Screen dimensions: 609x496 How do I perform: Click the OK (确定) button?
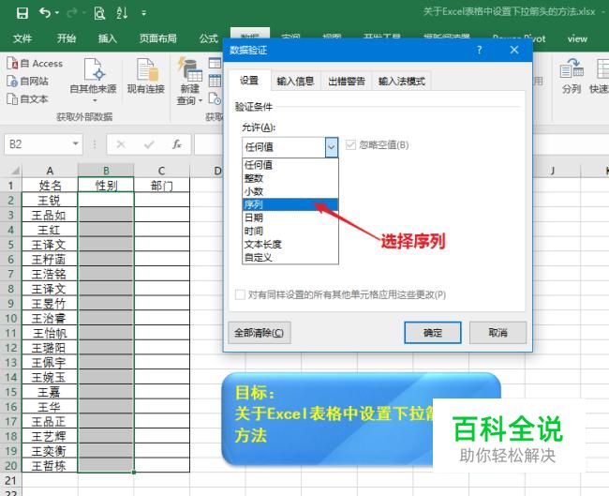433,333
